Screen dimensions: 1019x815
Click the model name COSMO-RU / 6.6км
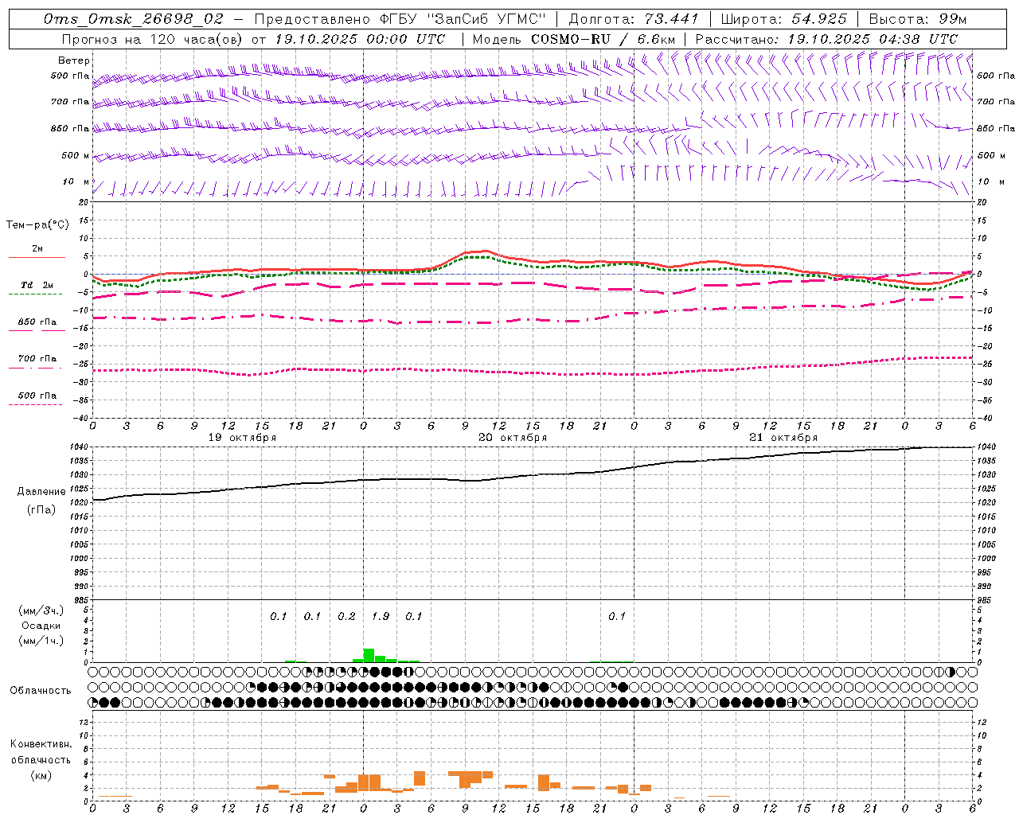coord(603,39)
